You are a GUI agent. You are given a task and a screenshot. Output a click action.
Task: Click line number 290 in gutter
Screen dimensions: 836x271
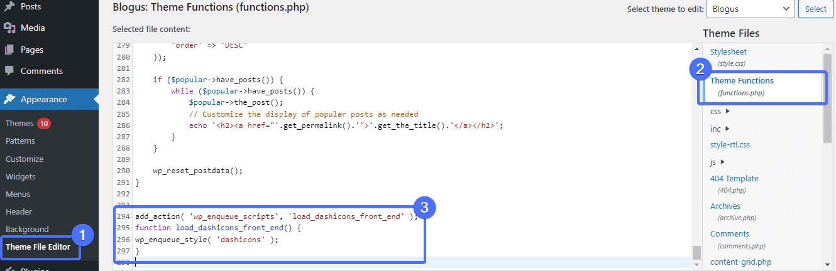coord(123,171)
